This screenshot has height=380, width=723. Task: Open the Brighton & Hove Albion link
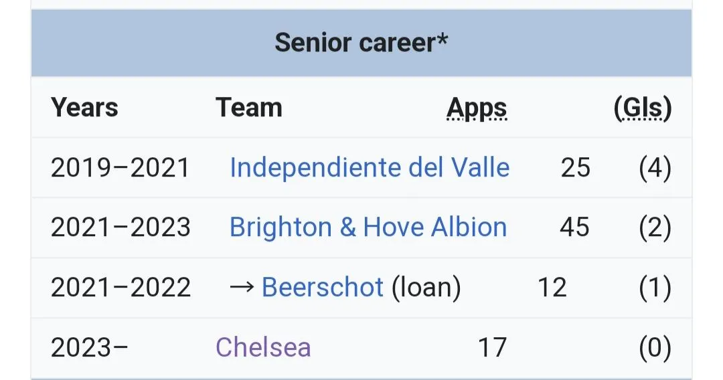[368, 227]
